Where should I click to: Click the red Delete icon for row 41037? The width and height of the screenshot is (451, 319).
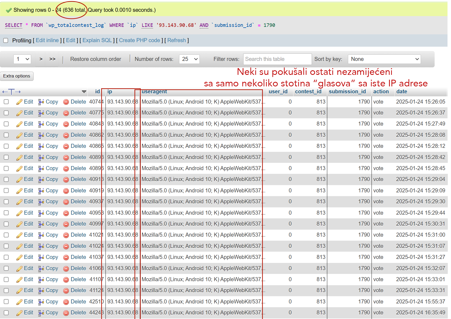click(66, 257)
